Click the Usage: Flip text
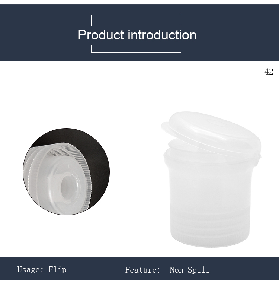 click(x=42, y=270)
